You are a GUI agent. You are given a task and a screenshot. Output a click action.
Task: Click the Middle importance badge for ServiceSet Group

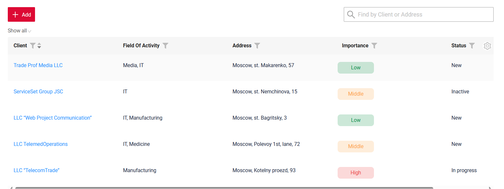(355, 94)
